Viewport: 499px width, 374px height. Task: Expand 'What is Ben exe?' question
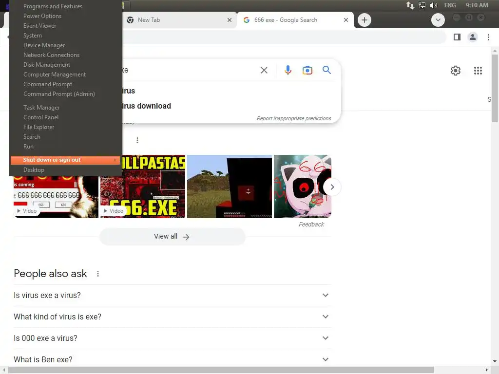172,359
